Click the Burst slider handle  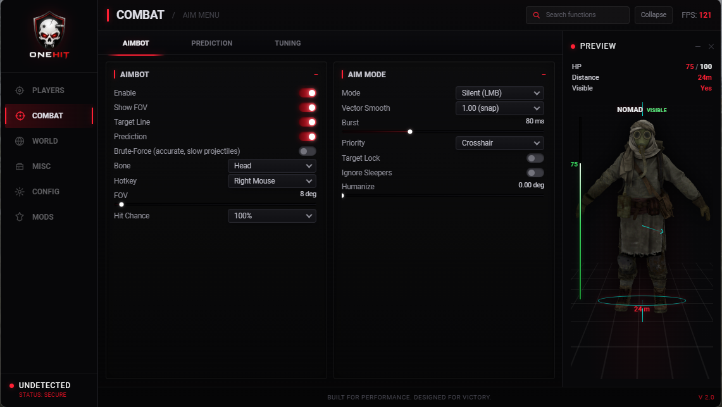[x=410, y=132]
